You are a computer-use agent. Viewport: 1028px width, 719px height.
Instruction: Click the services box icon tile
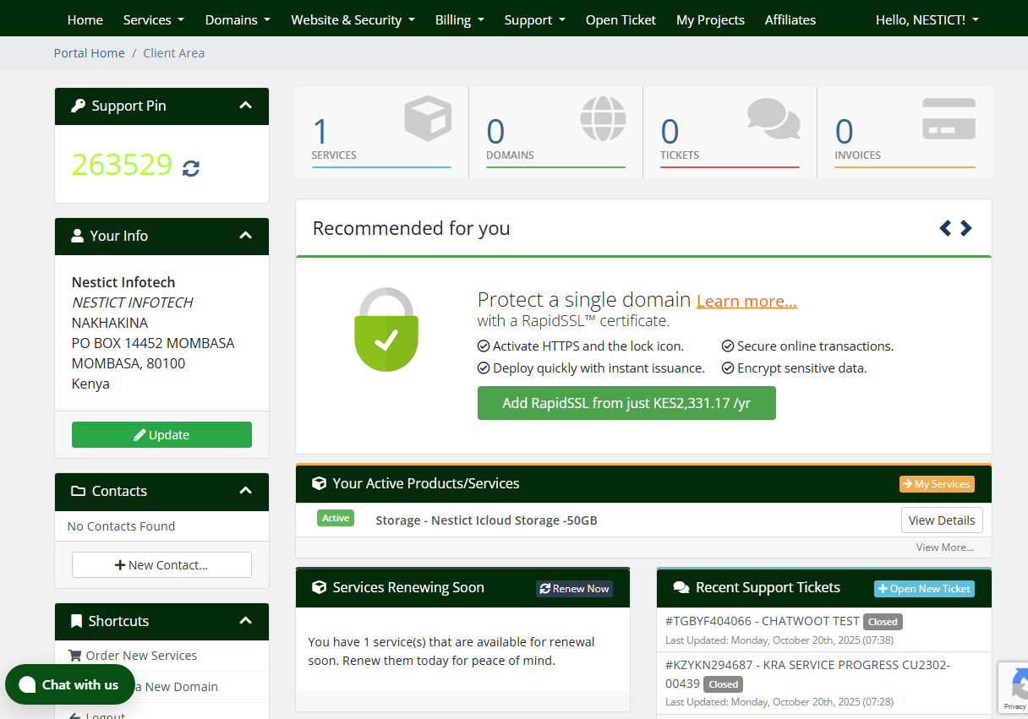tap(428, 119)
